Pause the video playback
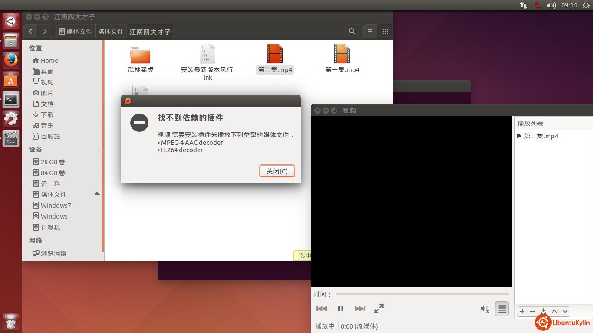Image resolution: width=593 pixels, height=333 pixels. pyautogui.click(x=341, y=309)
